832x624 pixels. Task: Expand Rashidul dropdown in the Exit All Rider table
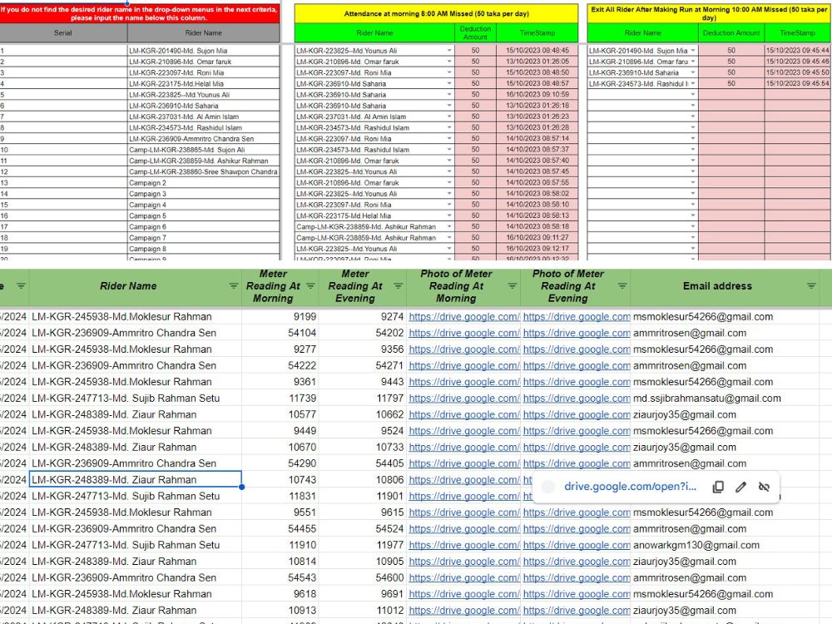click(x=693, y=84)
